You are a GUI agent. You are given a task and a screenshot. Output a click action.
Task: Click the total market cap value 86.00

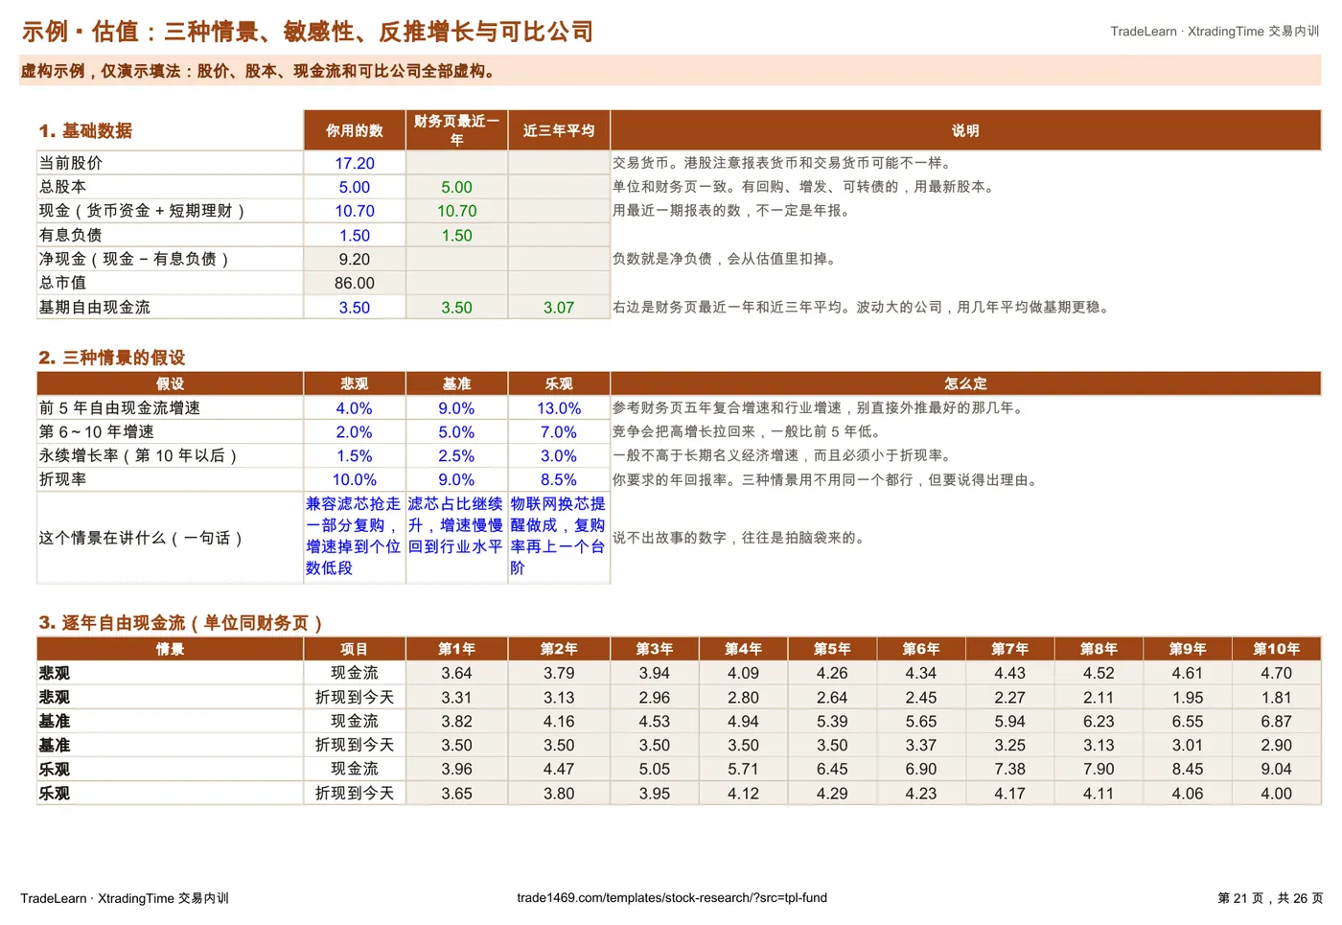coord(355,283)
